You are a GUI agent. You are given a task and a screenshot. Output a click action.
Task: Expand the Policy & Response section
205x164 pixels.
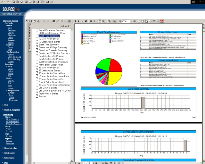click(3, 110)
